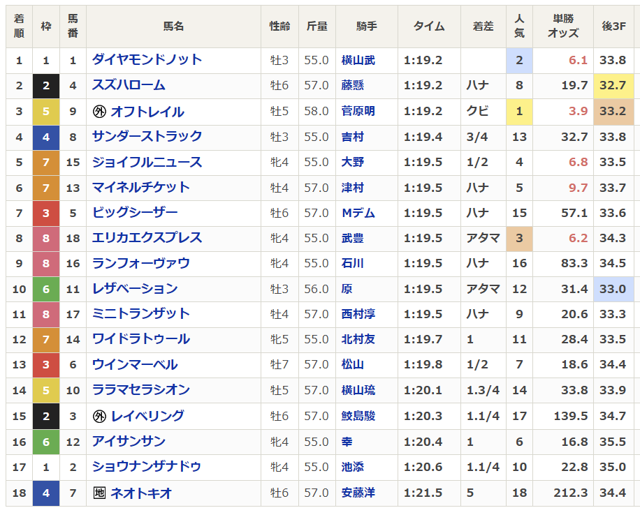640x508 pixels.
Task: Open horse オフトレイル link
Action: click(x=147, y=112)
